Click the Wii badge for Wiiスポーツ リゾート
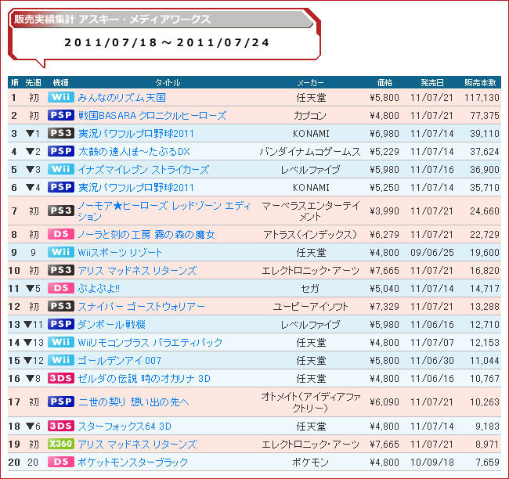The image size is (509, 479). tap(61, 252)
